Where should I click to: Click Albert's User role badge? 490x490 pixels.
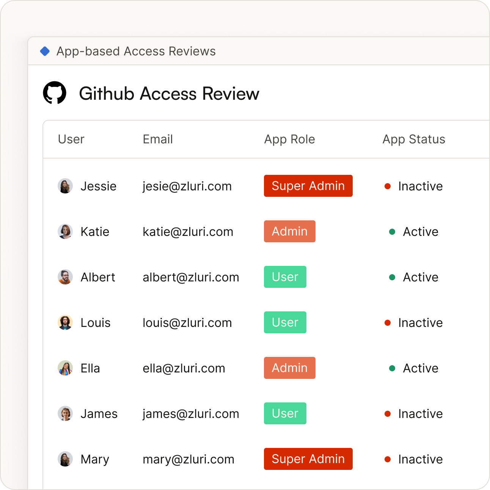pyautogui.click(x=285, y=277)
